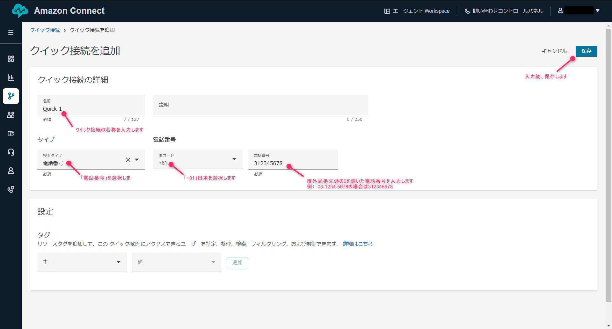612x329 pixels.
Task: Select the routing flow icon in sidebar
Action: point(11,96)
